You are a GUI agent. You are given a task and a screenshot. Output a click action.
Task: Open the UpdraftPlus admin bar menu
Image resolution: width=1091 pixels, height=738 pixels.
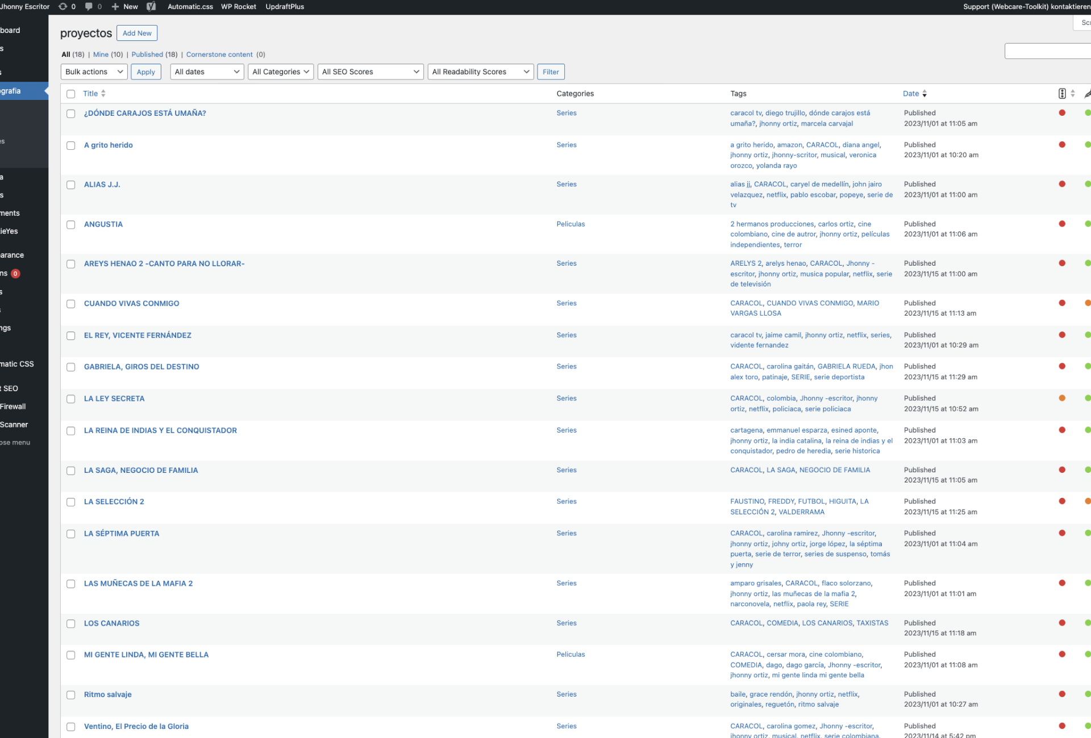[x=285, y=7]
